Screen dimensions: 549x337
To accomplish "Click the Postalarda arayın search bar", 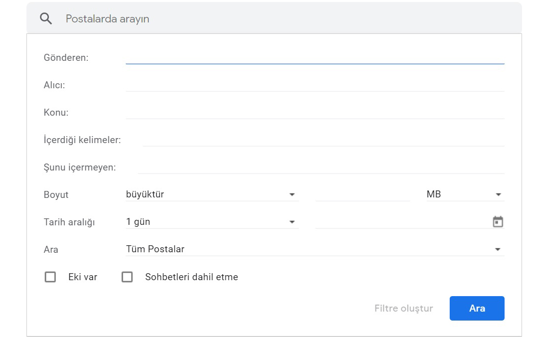I will coord(289,19).
